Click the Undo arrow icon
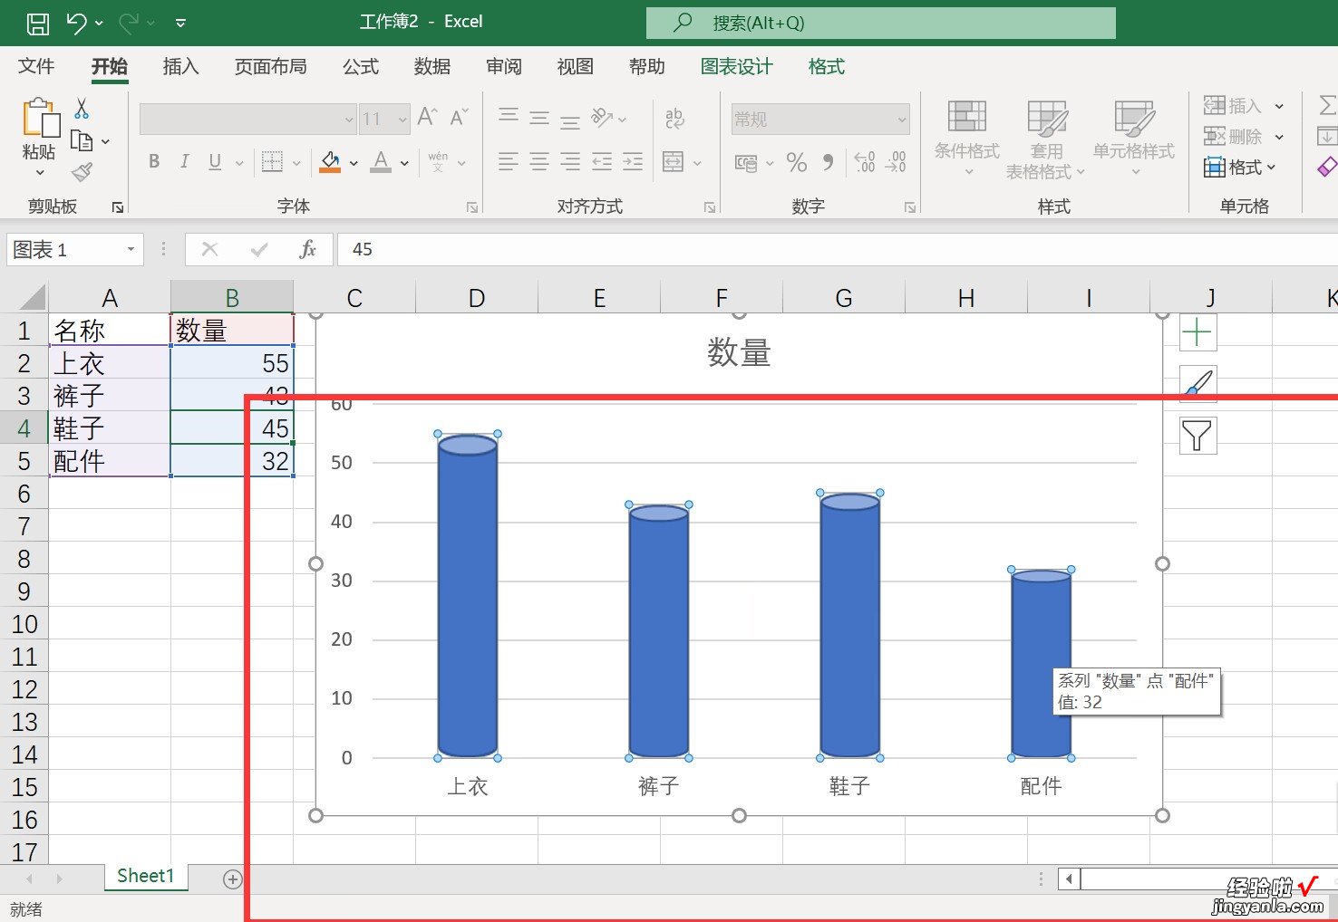This screenshot has height=922, width=1338. [x=77, y=23]
